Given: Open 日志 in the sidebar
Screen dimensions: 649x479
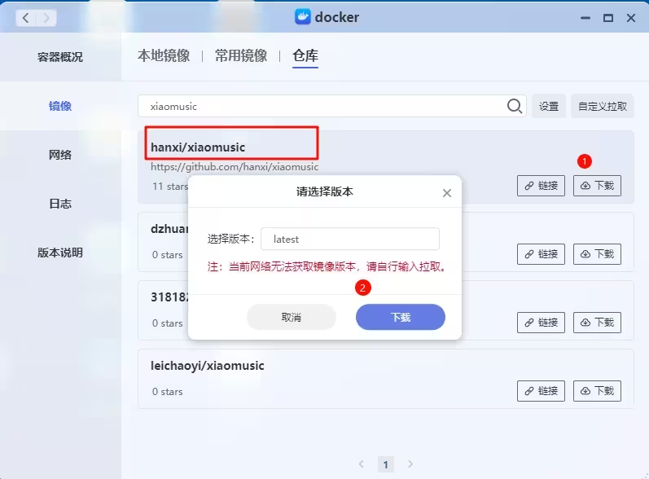Looking at the screenshot, I should [60, 204].
